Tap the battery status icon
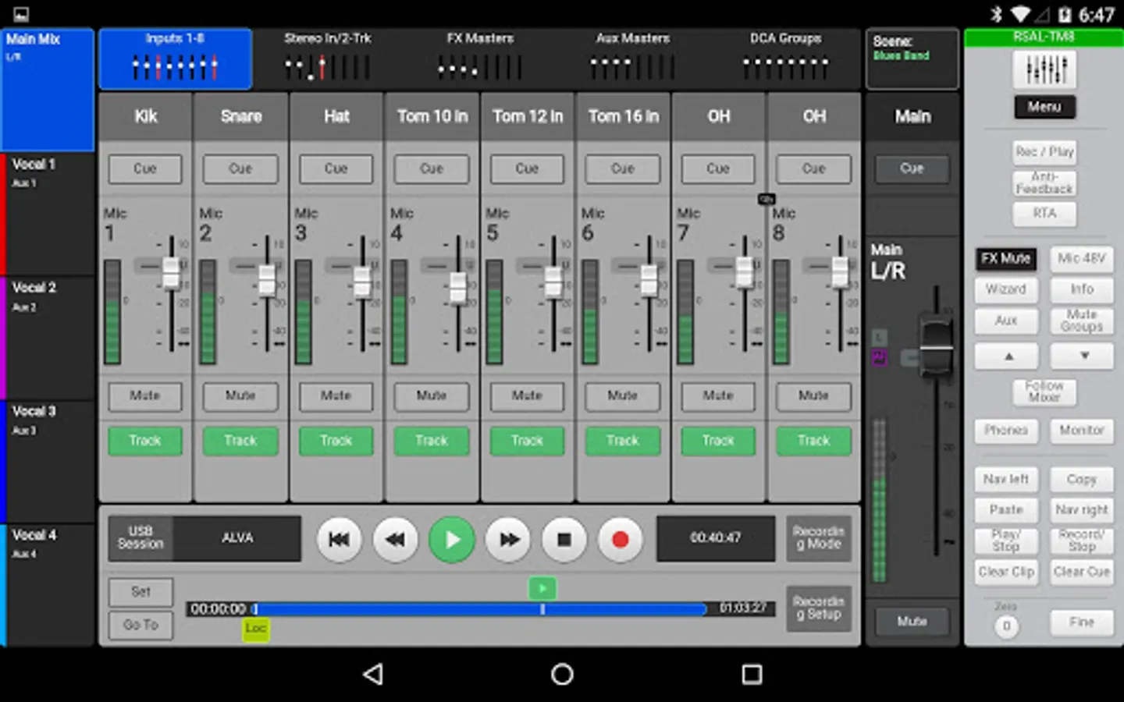 tap(1065, 15)
